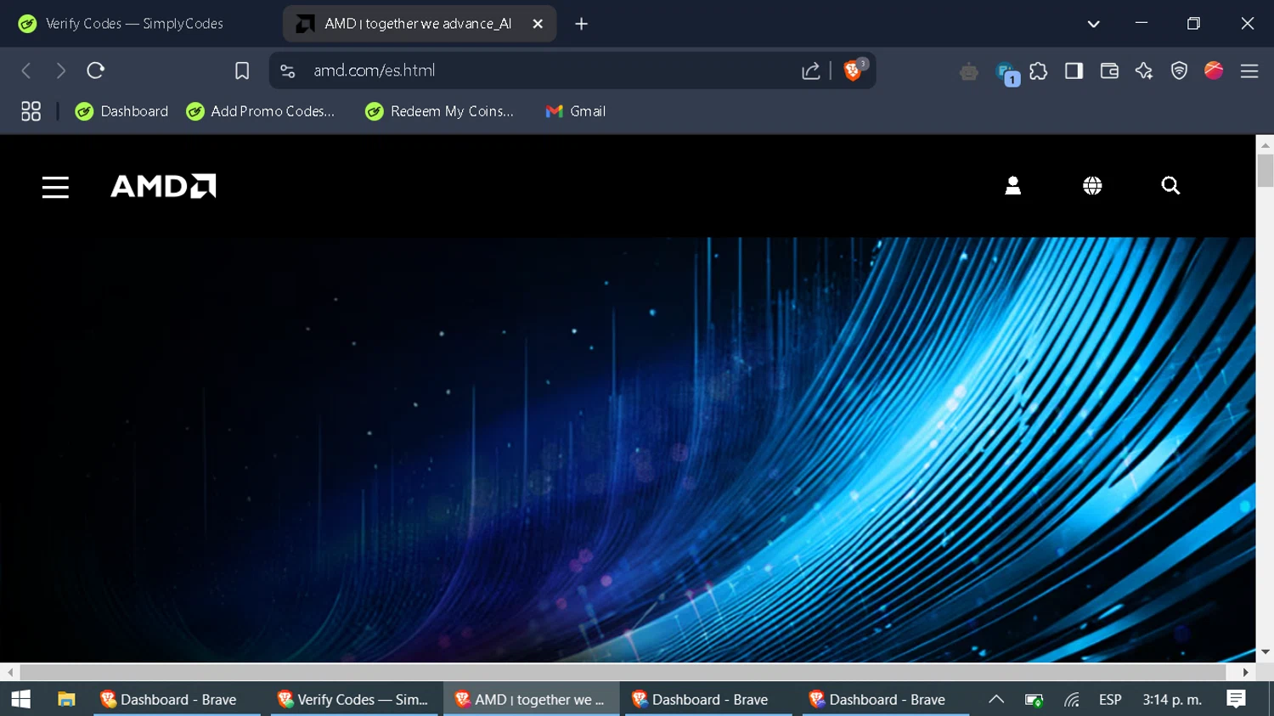Open the AMD user account icon
The image size is (1274, 716).
1012,185
